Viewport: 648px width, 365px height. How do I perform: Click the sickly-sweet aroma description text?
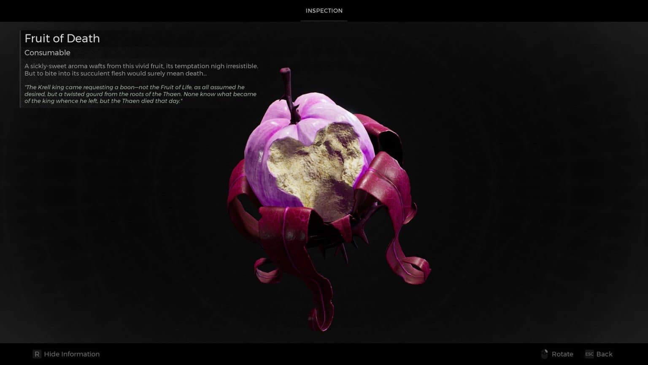(141, 70)
